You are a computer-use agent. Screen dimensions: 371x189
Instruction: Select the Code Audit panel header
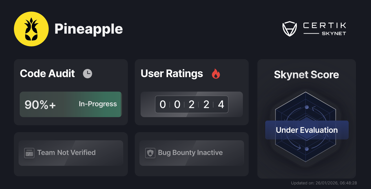point(47,73)
